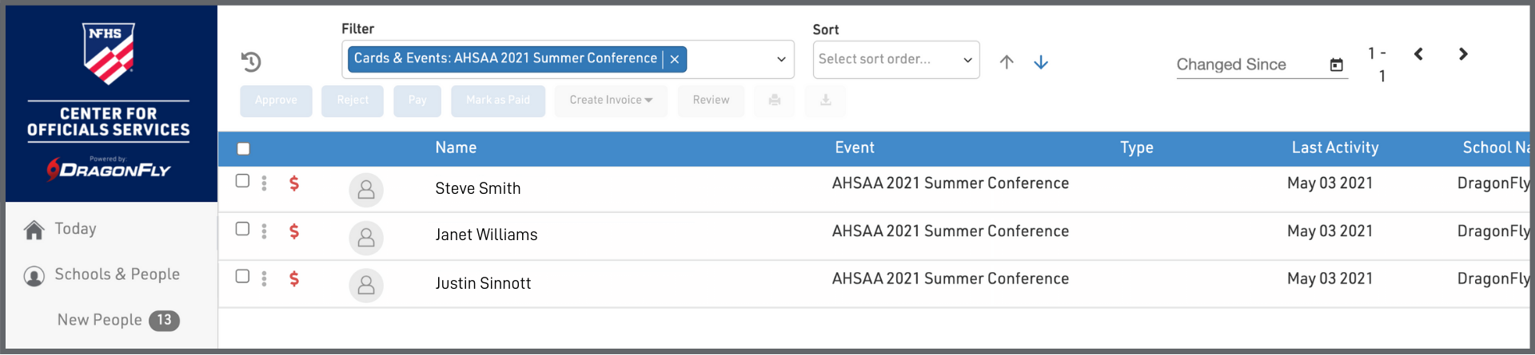Select the Justin Sinnott row checkbox

click(243, 277)
